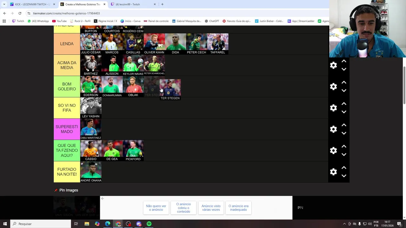406x228 pixels.
Task: Click the FURTADO NA NOITE! tier label
Action: [67, 172]
